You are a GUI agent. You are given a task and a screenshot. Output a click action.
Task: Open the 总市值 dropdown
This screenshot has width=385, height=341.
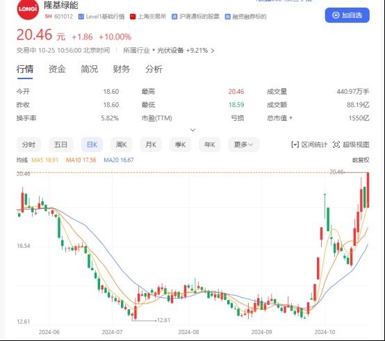[x=290, y=118]
